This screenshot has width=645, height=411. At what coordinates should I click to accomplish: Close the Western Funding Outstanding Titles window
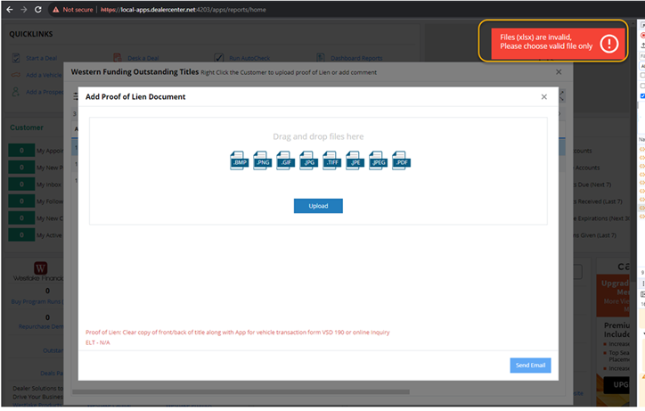[x=559, y=72]
